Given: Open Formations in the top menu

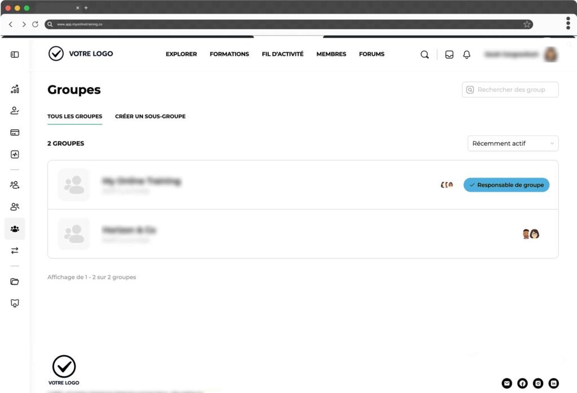Looking at the screenshot, I should click(x=229, y=54).
